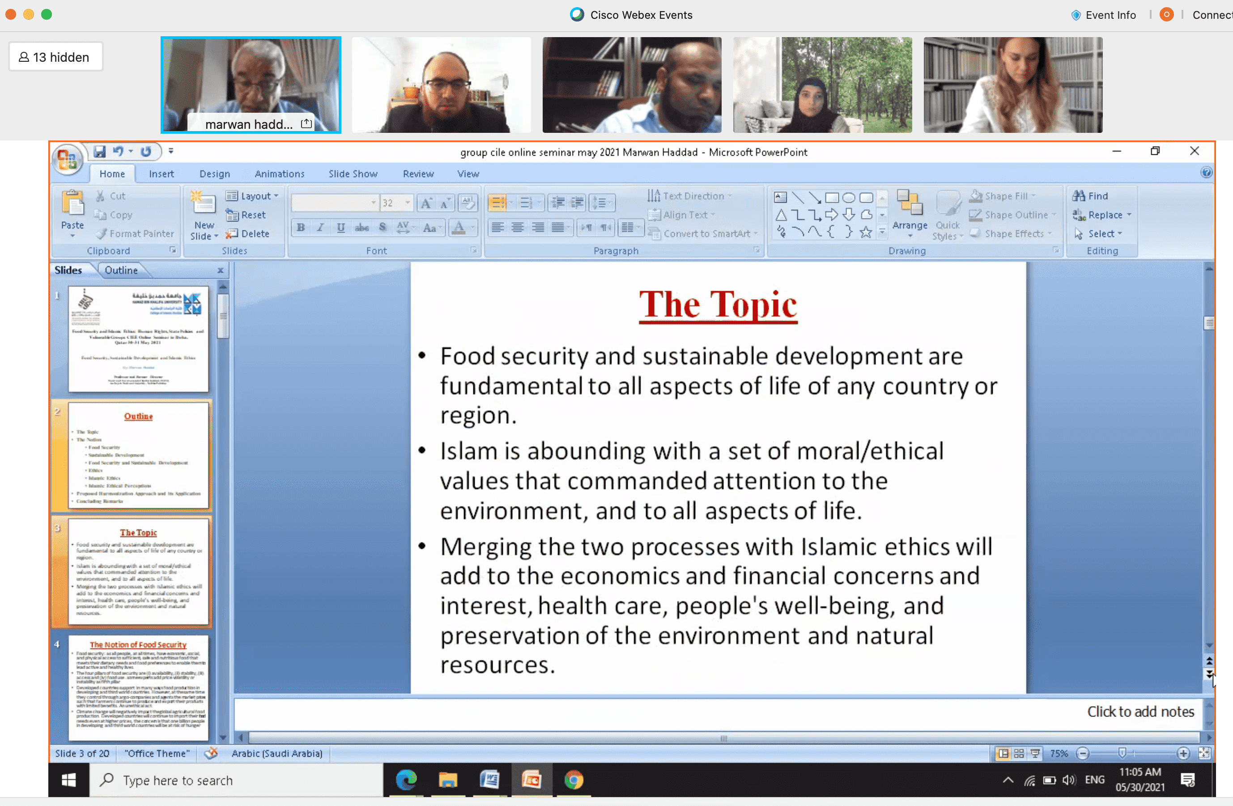
Task: Click the Office button in PowerPoint
Action: point(68,159)
